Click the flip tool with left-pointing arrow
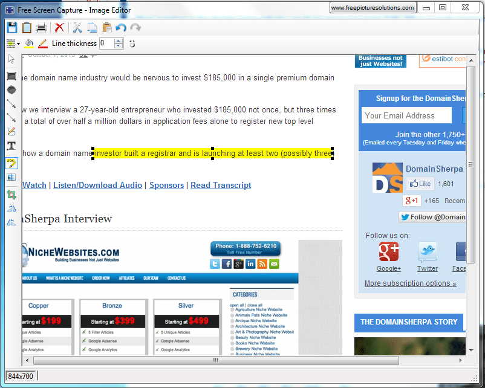Viewport: 485px width, 388px height. click(x=11, y=222)
